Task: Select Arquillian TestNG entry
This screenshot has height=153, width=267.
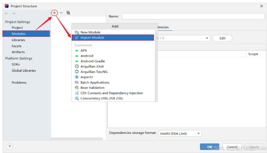Action: coord(113,72)
